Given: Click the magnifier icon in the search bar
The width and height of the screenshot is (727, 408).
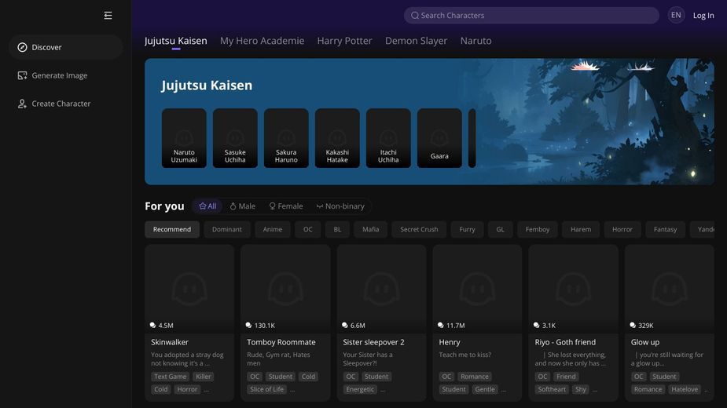Looking at the screenshot, I should (415, 15).
